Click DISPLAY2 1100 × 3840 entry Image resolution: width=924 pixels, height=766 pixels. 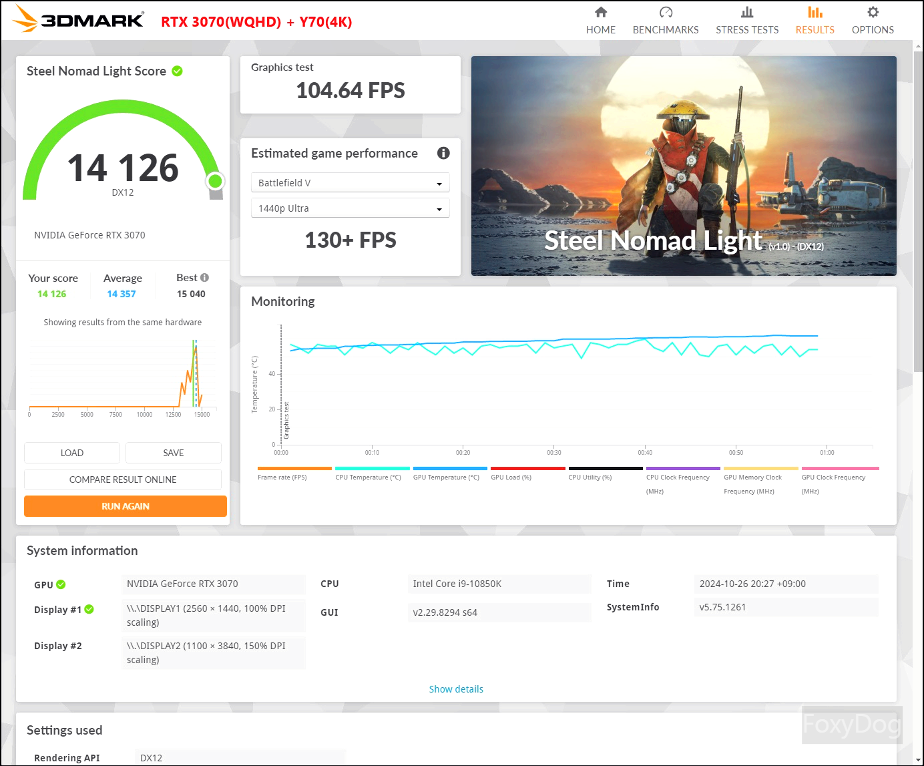[x=214, y=652]
